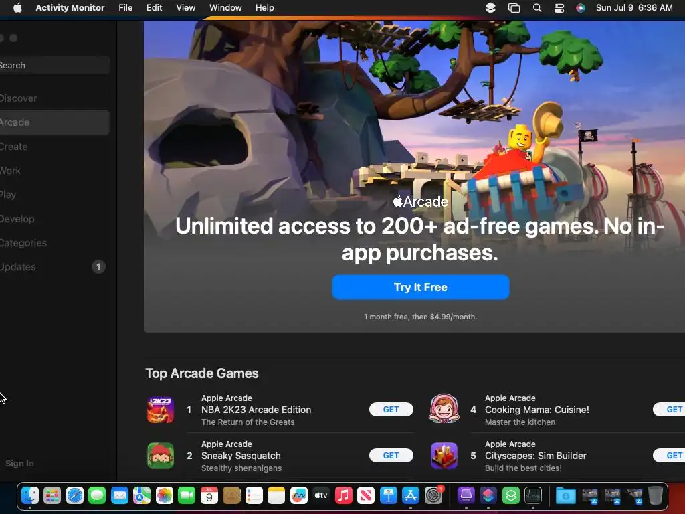Image resolution: width=685 pixels, height=514 pixels.
Task: Click the Top Arcade Games heading
Action: 202,373
